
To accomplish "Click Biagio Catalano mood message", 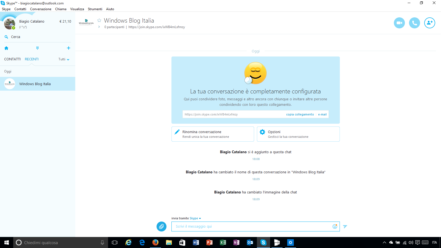I will [23, 27].
